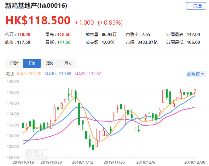Click the 市盈率 value 7.65
The width and height of the screenshot is (209, 166).
click(x=146, y=35)
